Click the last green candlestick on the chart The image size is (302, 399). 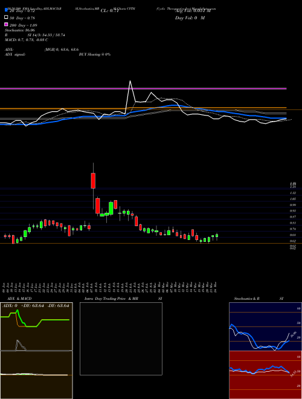[217, 236]
